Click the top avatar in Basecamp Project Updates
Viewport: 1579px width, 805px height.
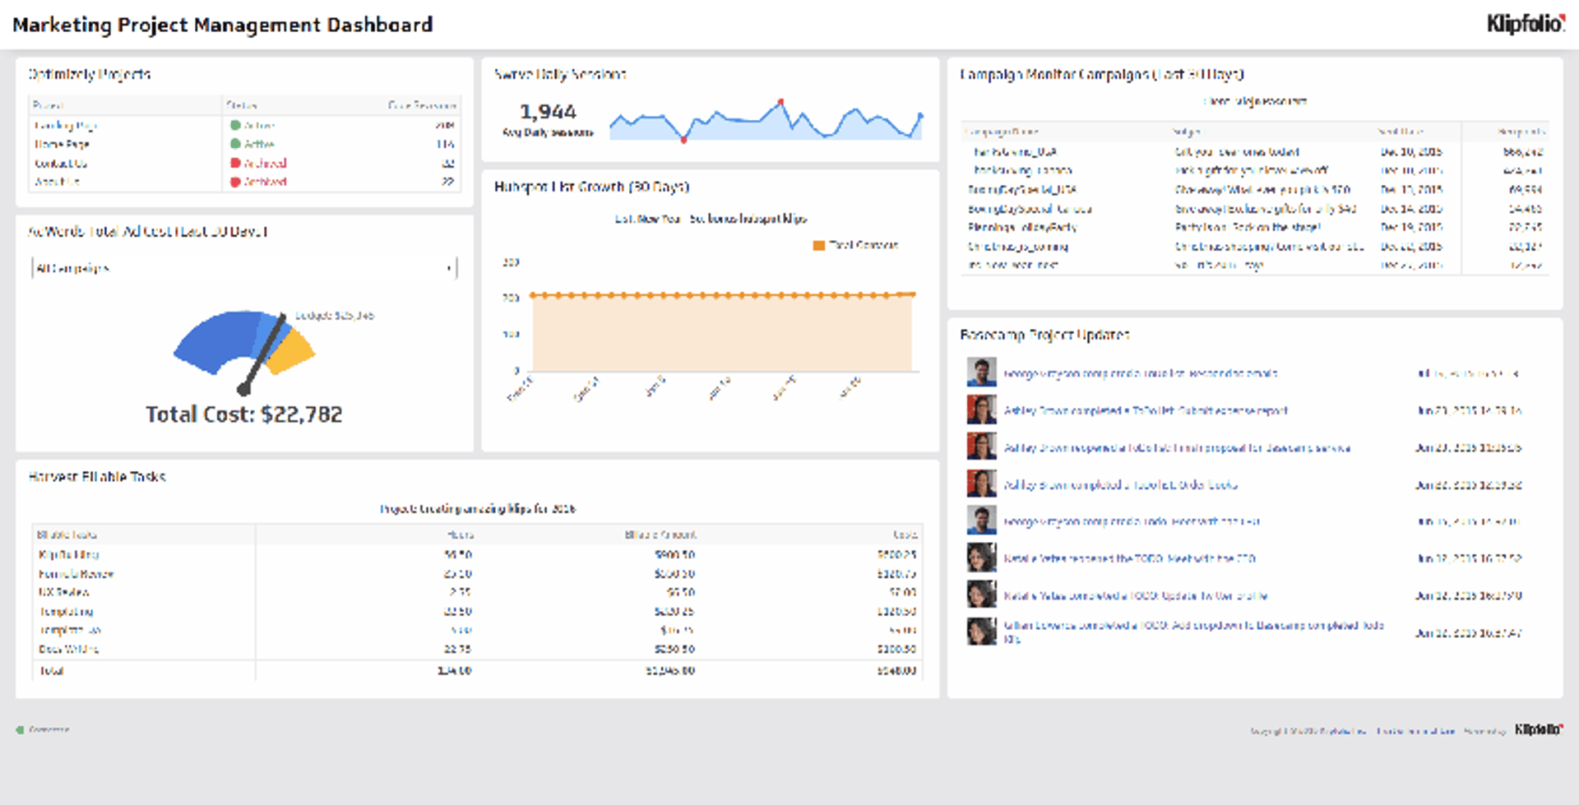[x=981, y=372]
